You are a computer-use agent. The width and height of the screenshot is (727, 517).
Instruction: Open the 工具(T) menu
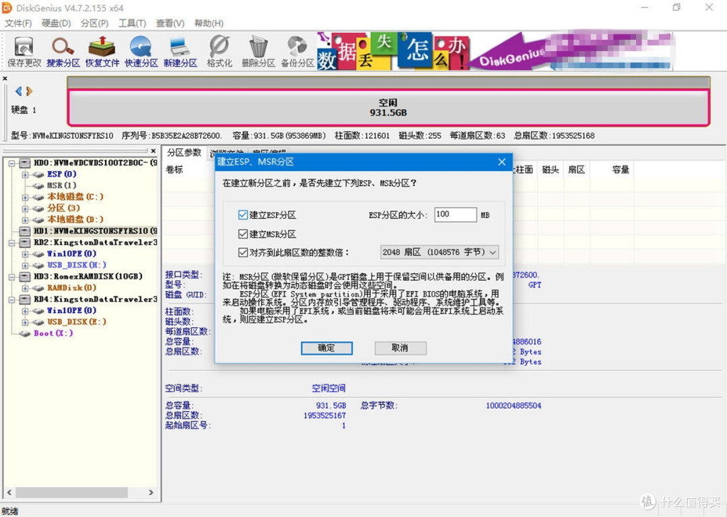pos(132,23)
